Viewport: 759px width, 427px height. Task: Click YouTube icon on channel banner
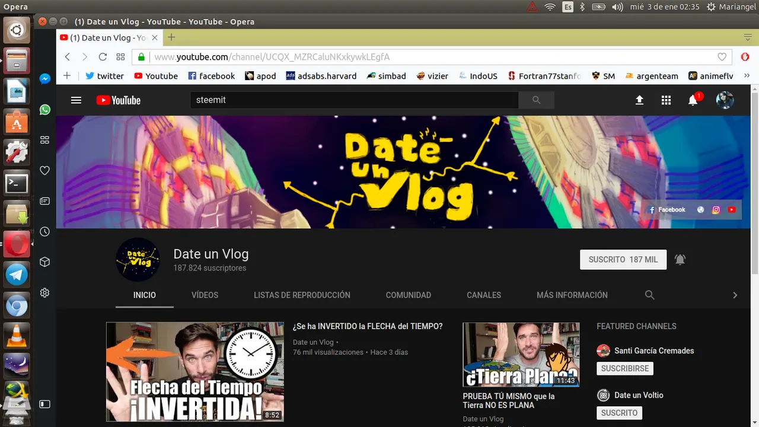(732, 209)
